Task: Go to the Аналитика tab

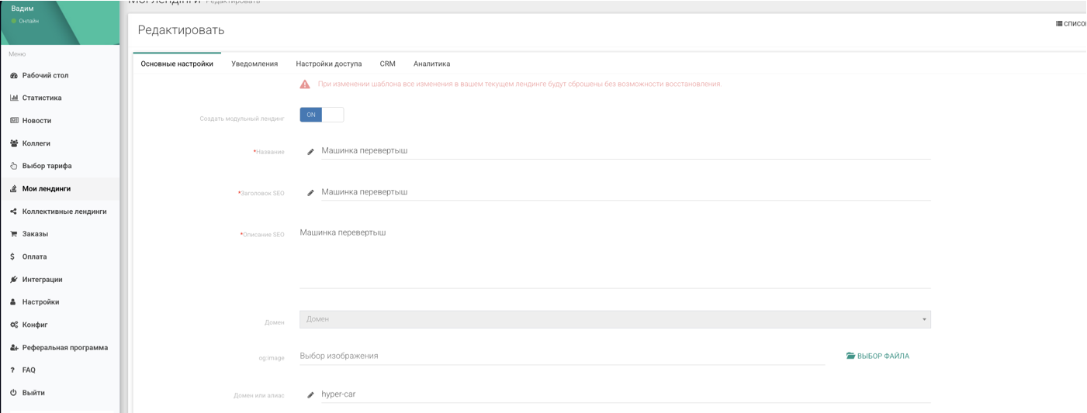Action: coord(431,64)
